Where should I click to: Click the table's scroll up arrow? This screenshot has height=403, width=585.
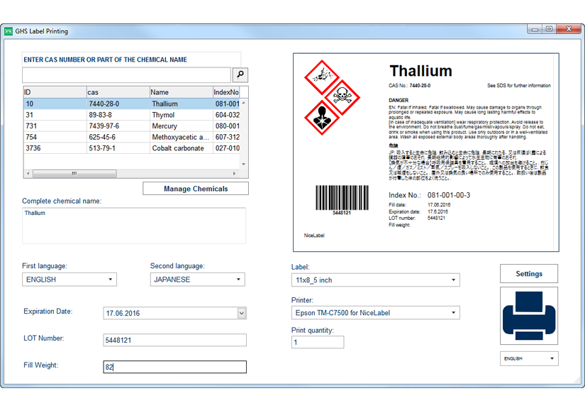(244, 103)
